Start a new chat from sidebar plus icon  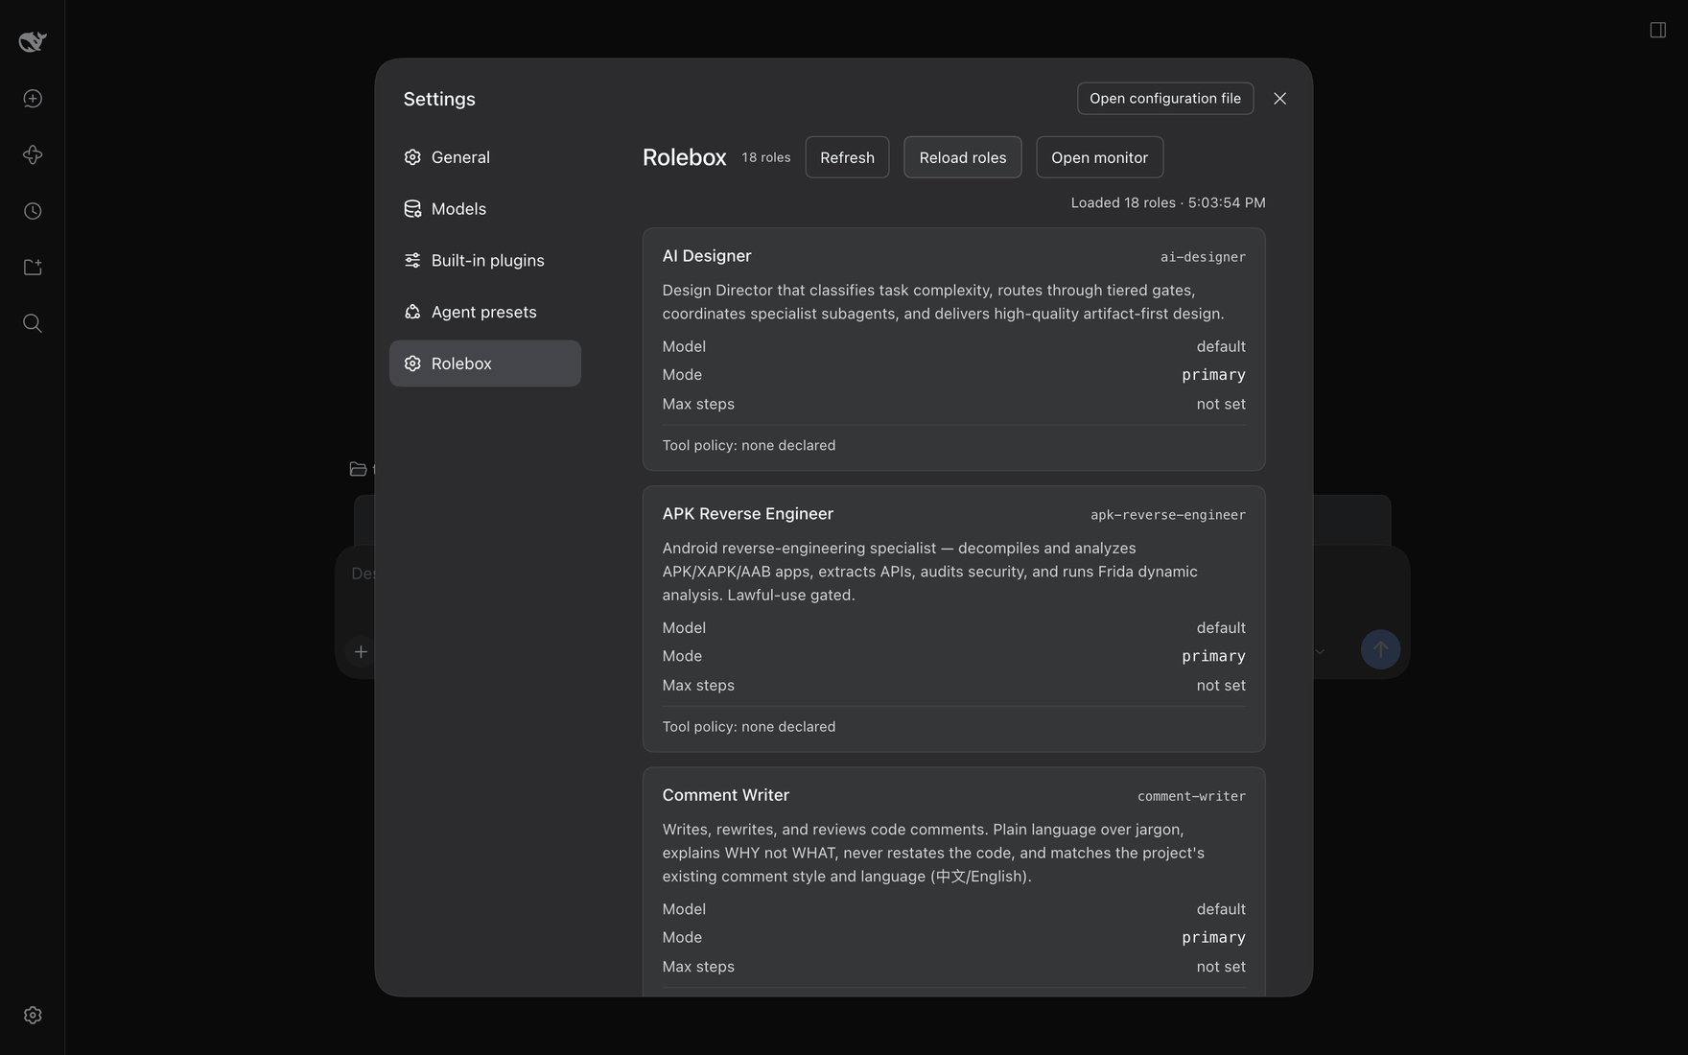(x=33, y=99)
